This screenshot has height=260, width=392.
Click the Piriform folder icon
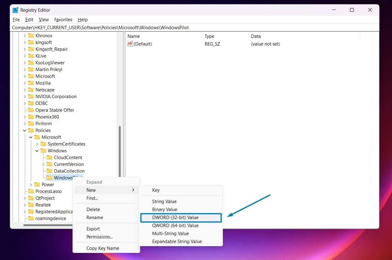31,123
